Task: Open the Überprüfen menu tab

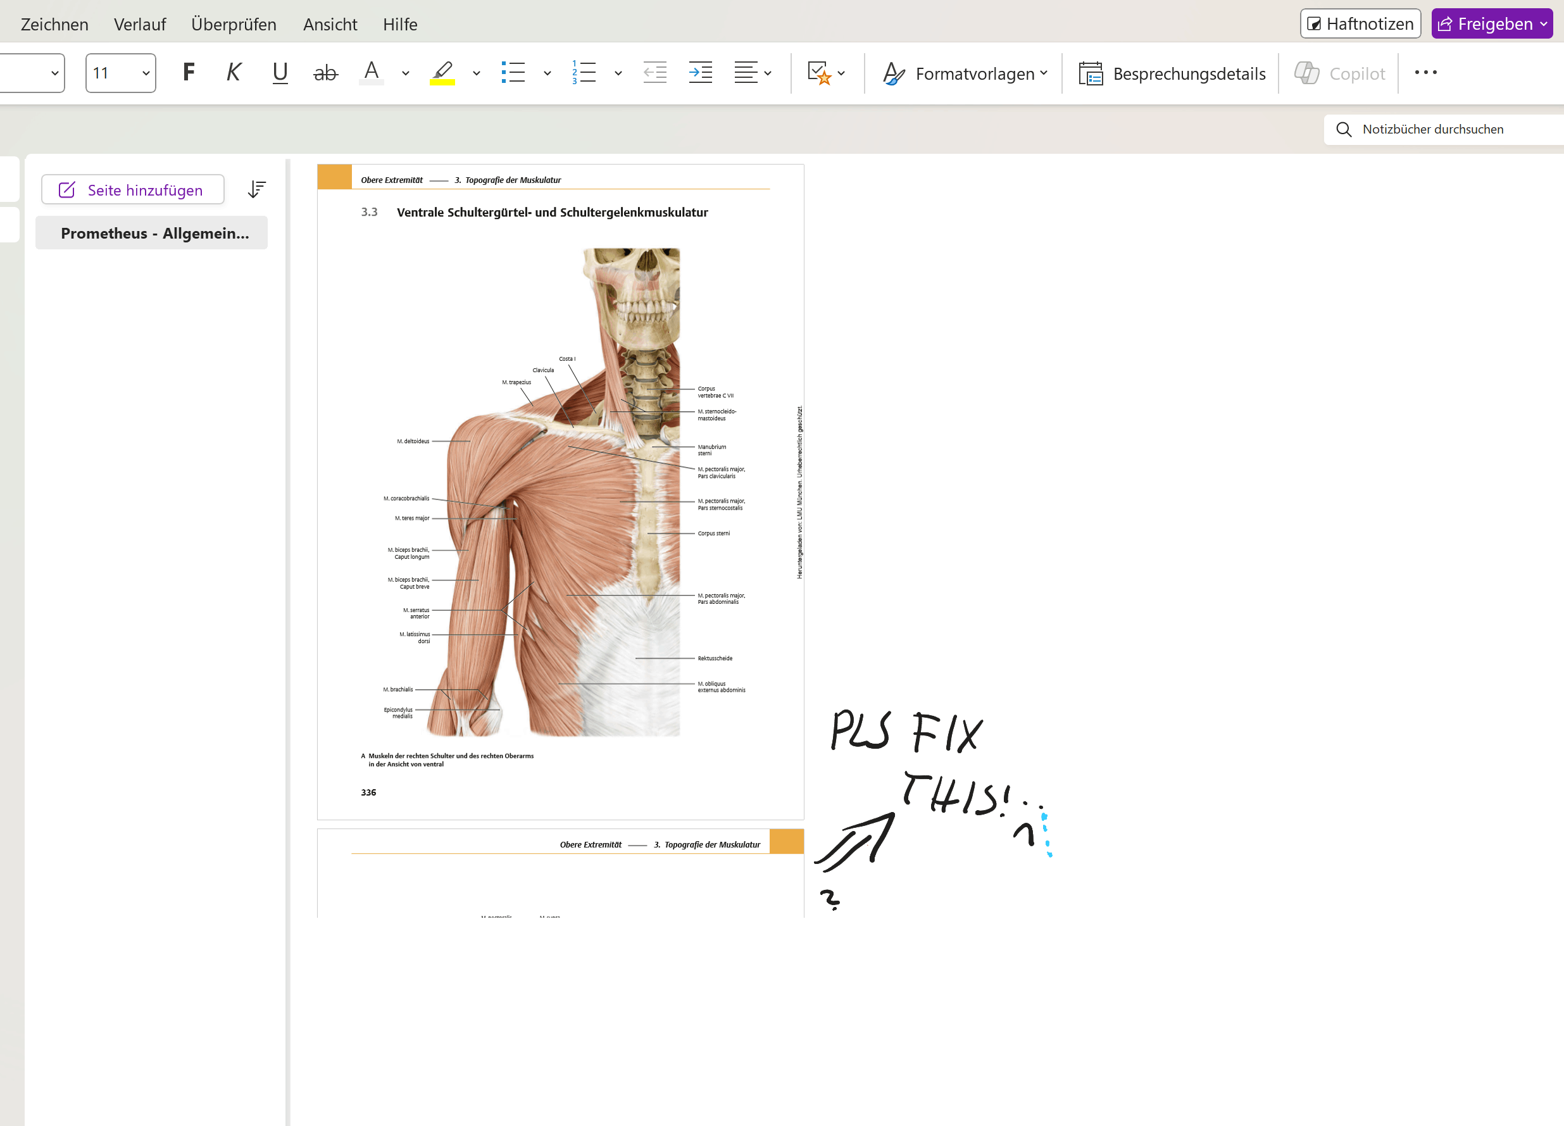Action: (234, 24)
